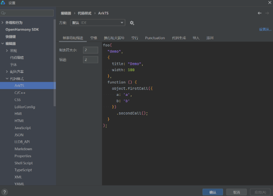Image resolution: width=273 pixels, height=196 pixels.
Task: Click the search magnifier icon
Action: pos(3,13)
